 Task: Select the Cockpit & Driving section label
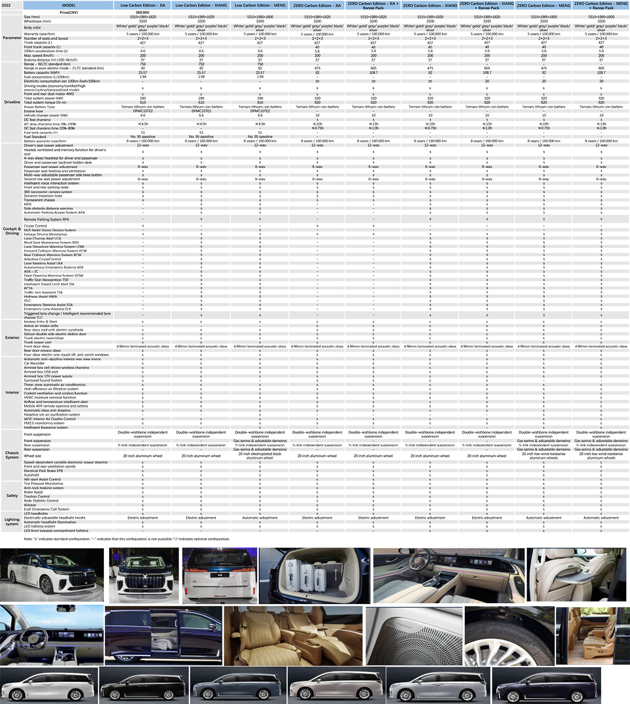tap(12, 231)
